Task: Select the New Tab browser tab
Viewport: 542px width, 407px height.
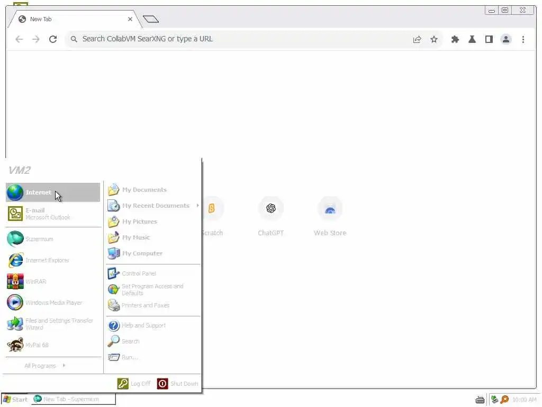Action: coord(74,20)
